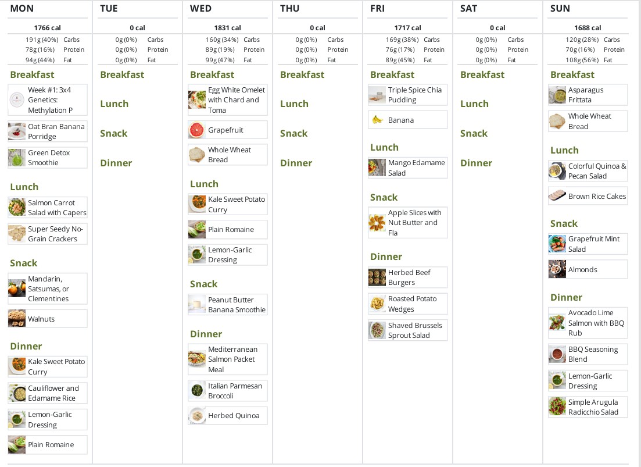Viewport: 641px width, 467px height.
Task: Open the Oat Bran Banana Porridge recipe
Action: point(56,131)
